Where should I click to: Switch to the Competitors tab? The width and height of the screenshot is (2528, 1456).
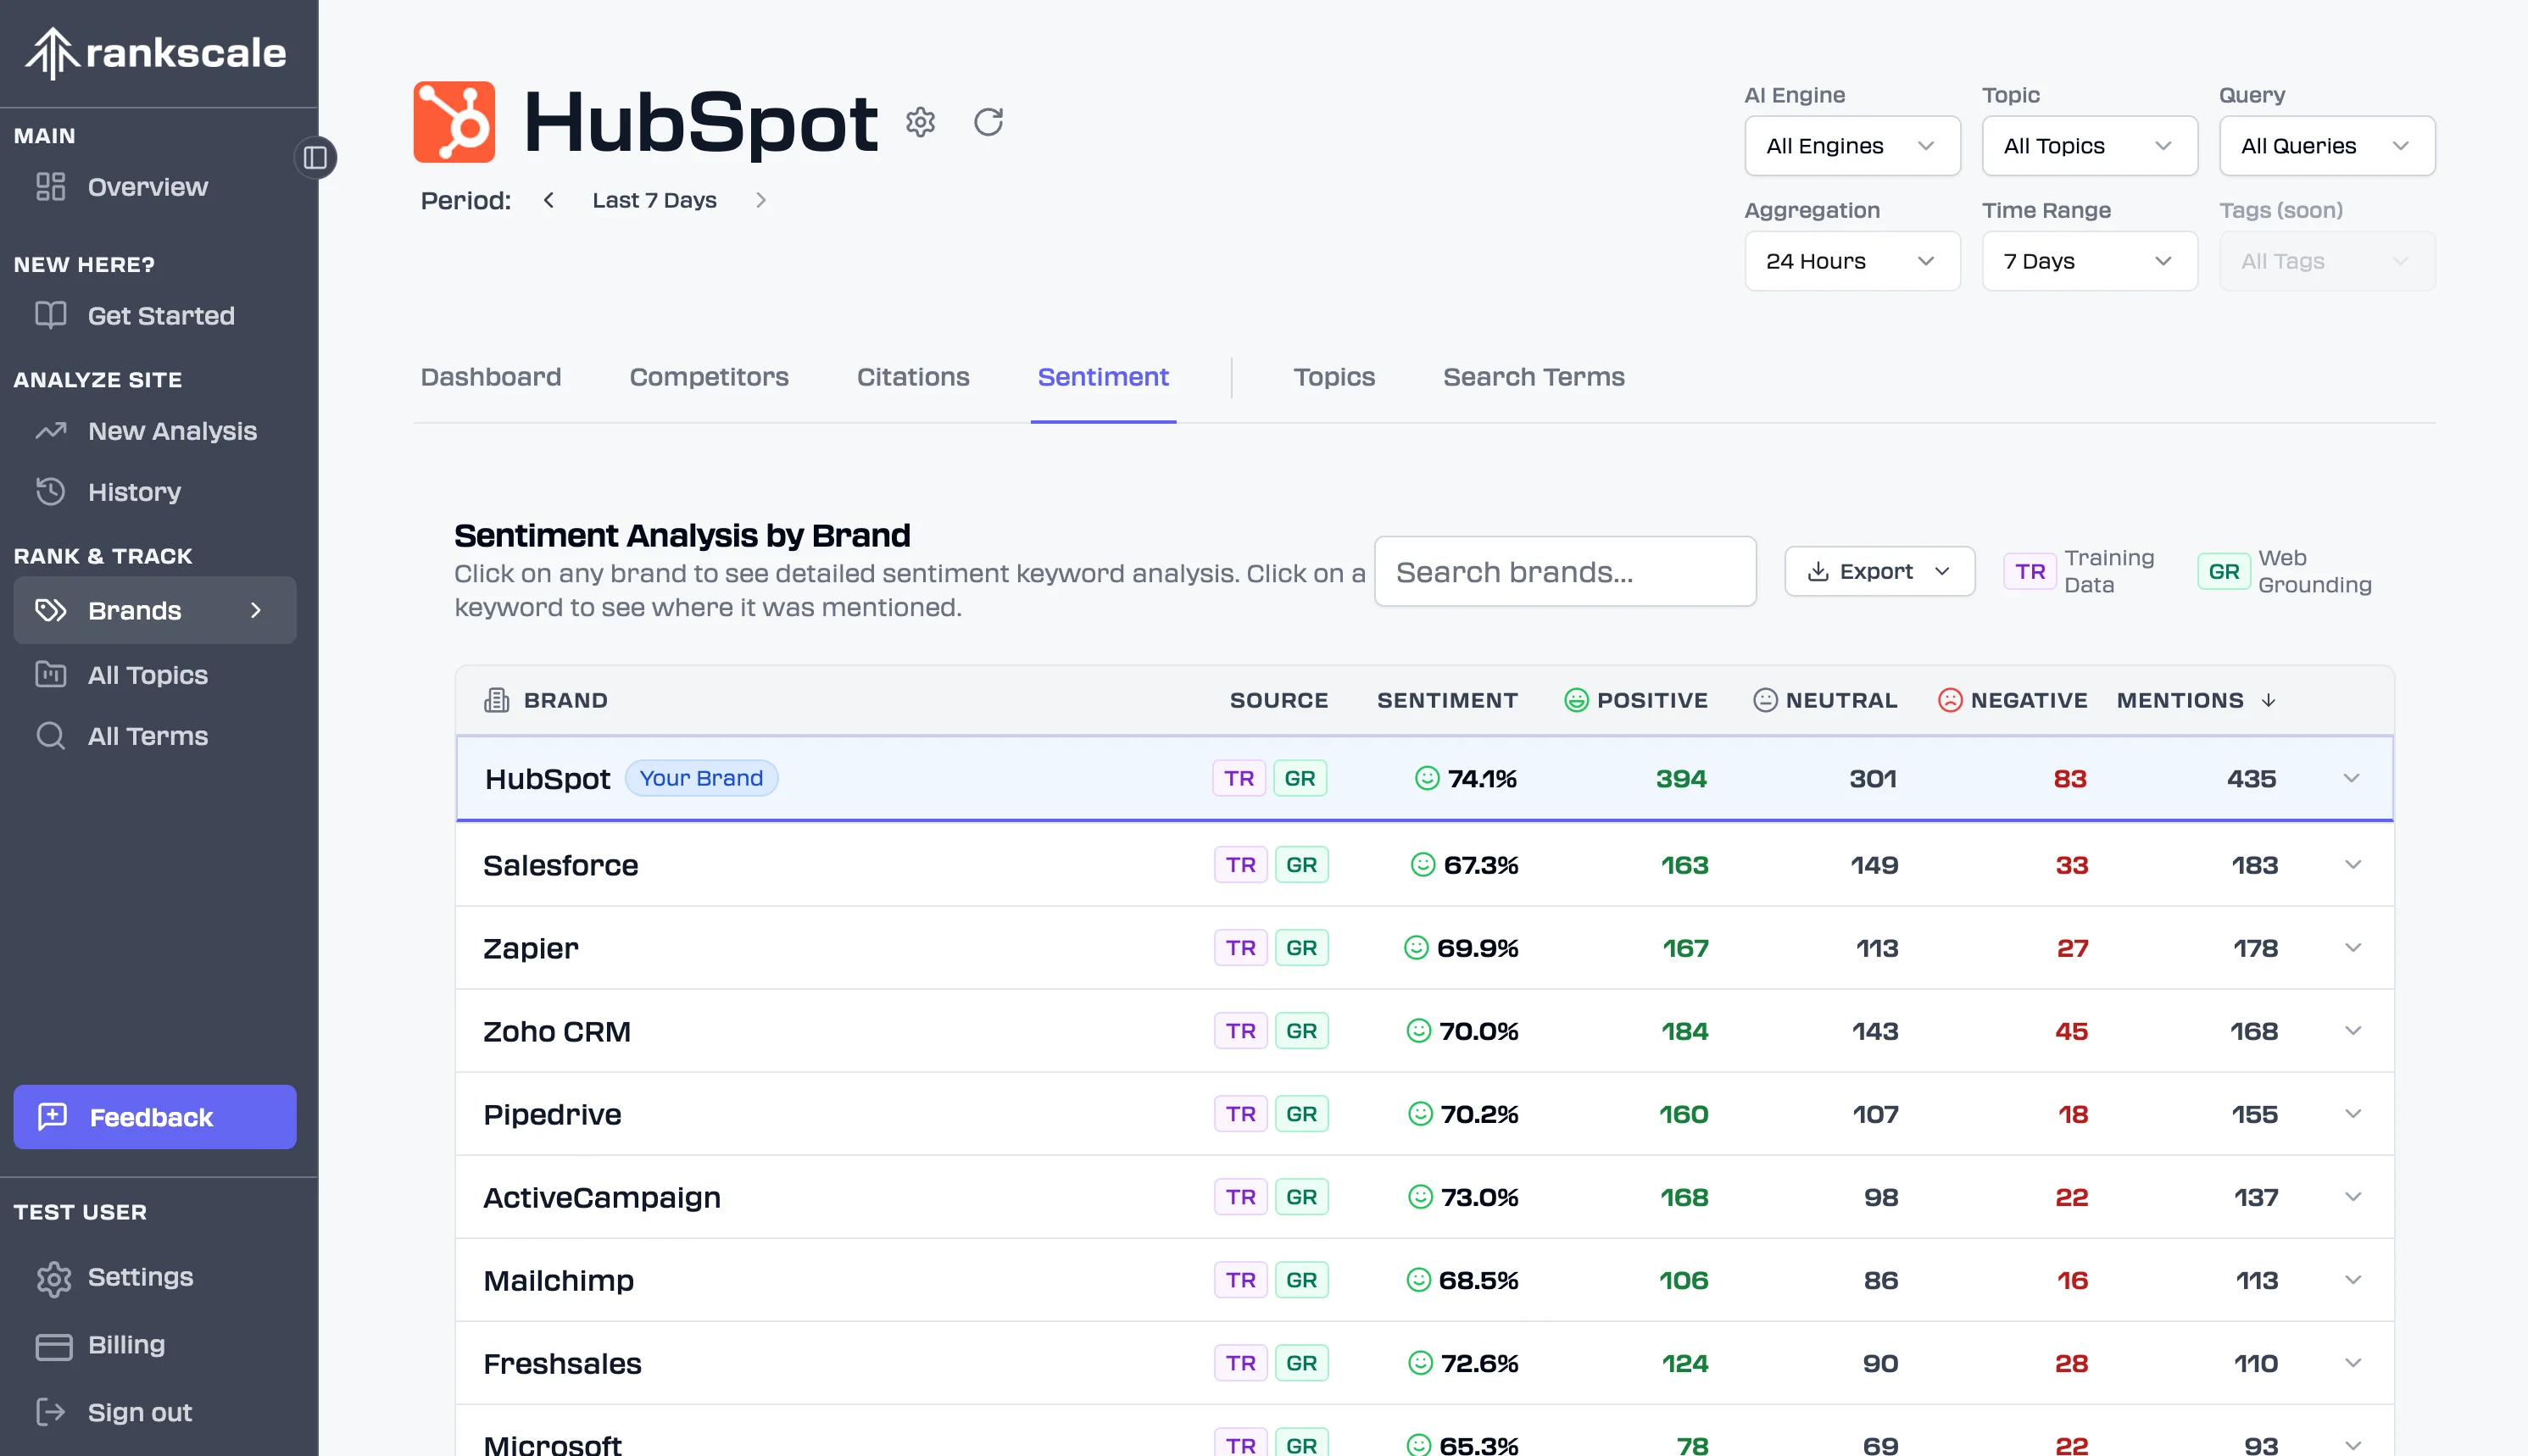pos(709,377)
